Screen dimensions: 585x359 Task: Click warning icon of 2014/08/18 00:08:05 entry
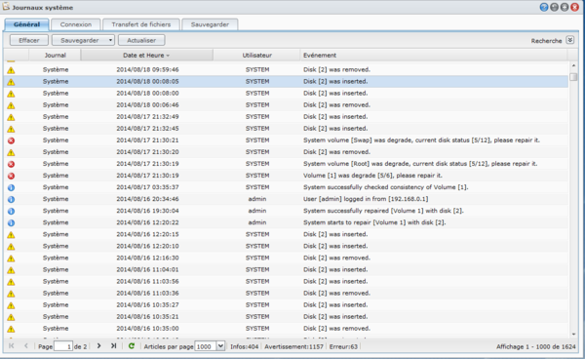tap(11, 82)
